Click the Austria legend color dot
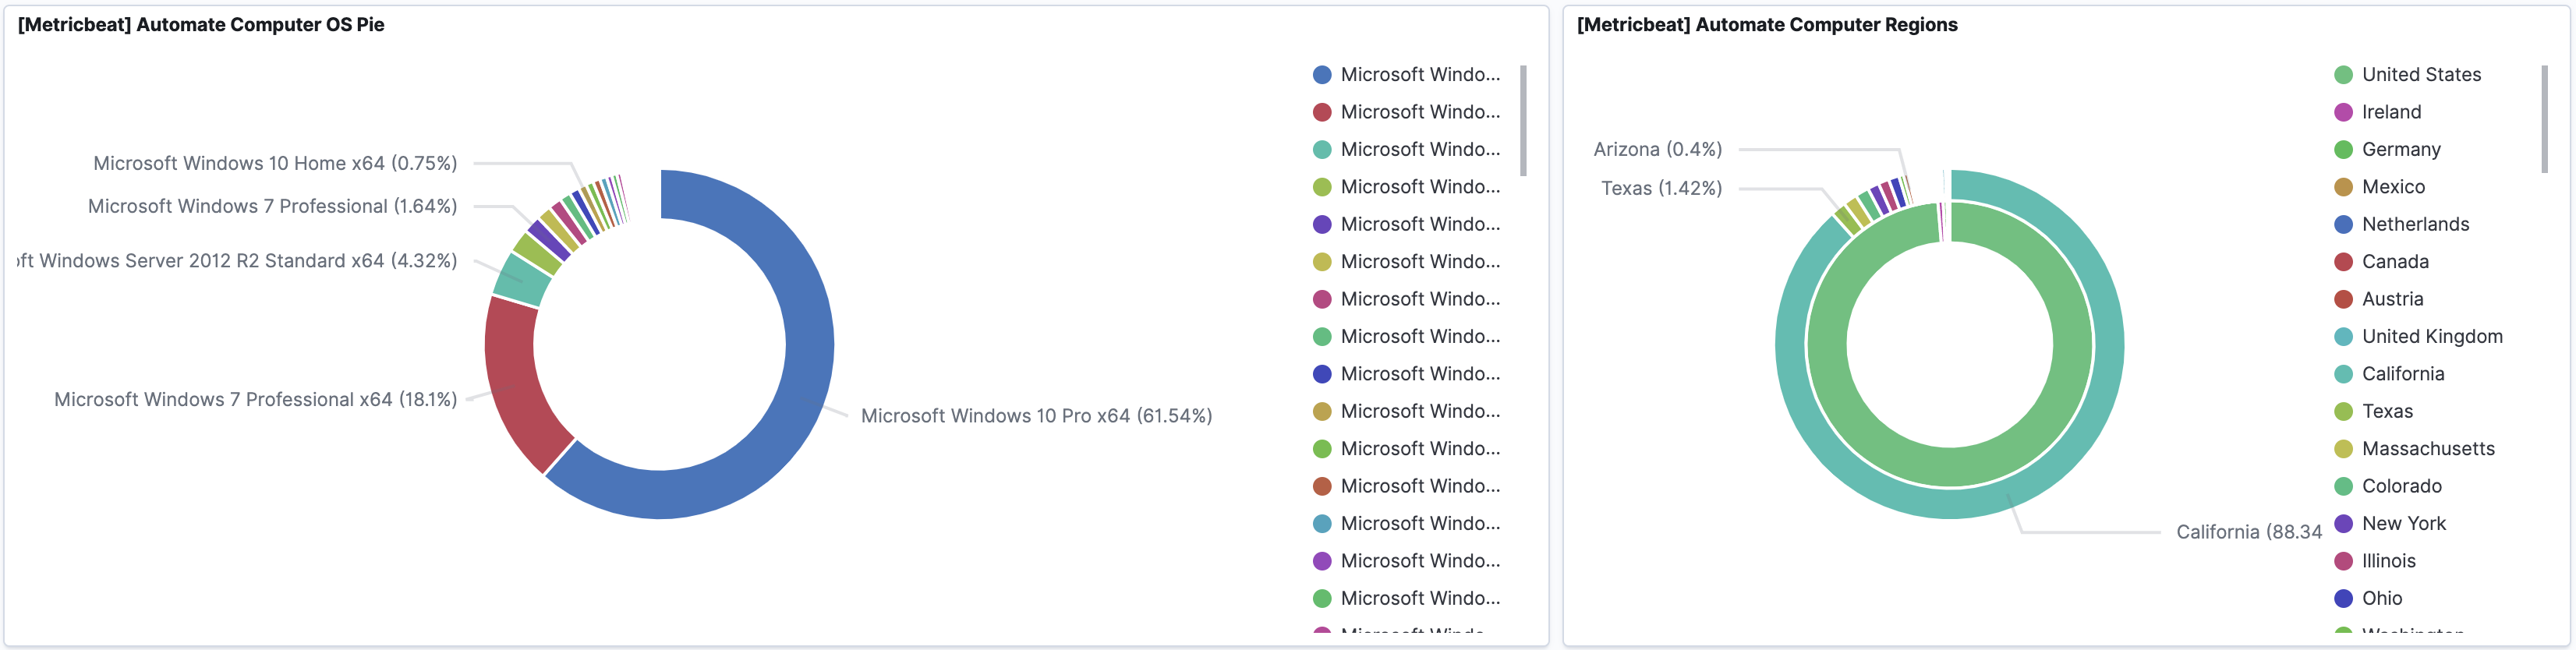This screenshot has height=650, width=2576. 2342,299
